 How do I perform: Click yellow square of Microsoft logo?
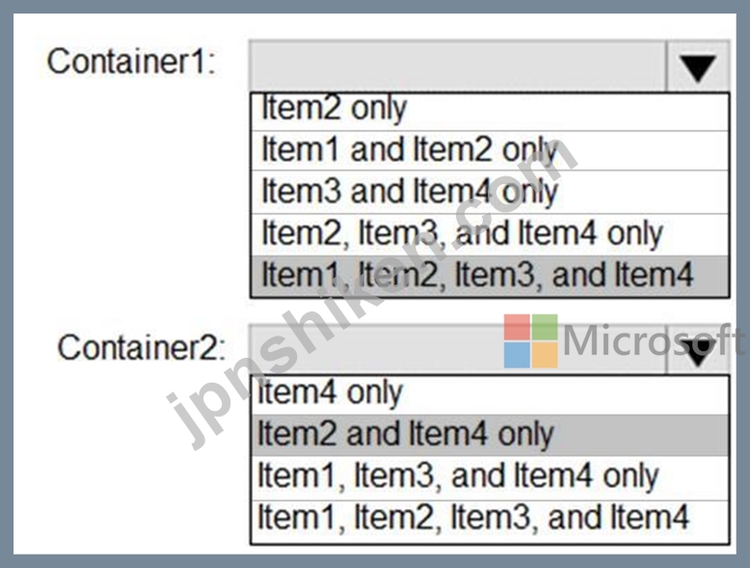[545, 355]
